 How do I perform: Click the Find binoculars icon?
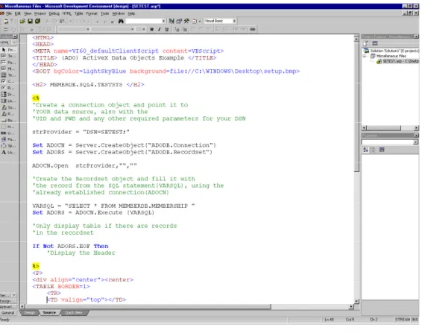(121, 21)
